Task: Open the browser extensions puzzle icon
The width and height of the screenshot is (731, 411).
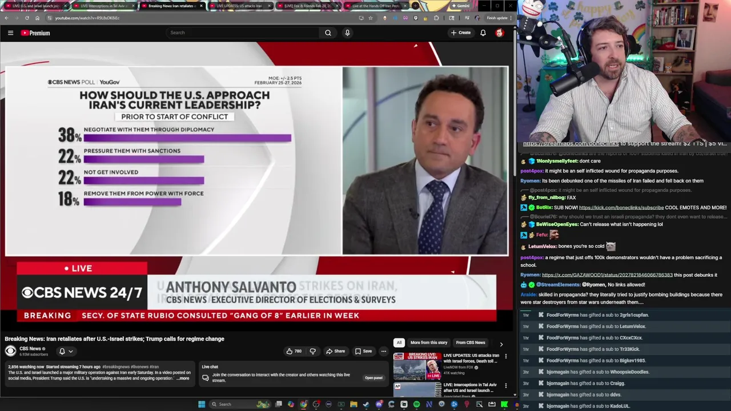Action: [x=436, y=18]
